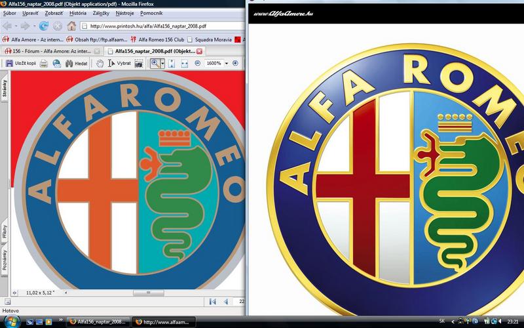The height and width of the screenshot is (328, 524).
Task: Close the Alfa156_naptar_2008.pdf tab
Action: pos(200,51)
